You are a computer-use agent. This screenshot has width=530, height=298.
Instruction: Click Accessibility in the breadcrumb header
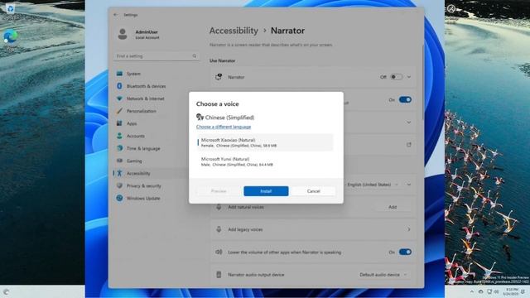(234, 31)
